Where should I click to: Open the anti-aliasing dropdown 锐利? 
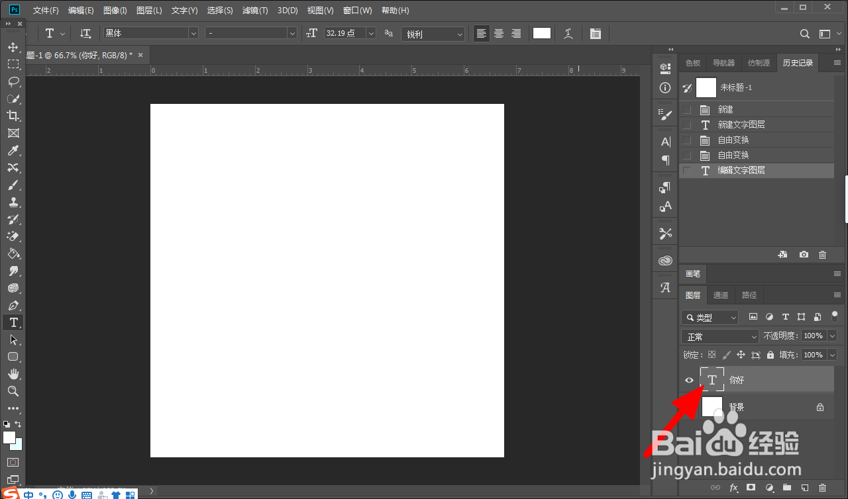[x=433, y=34]
